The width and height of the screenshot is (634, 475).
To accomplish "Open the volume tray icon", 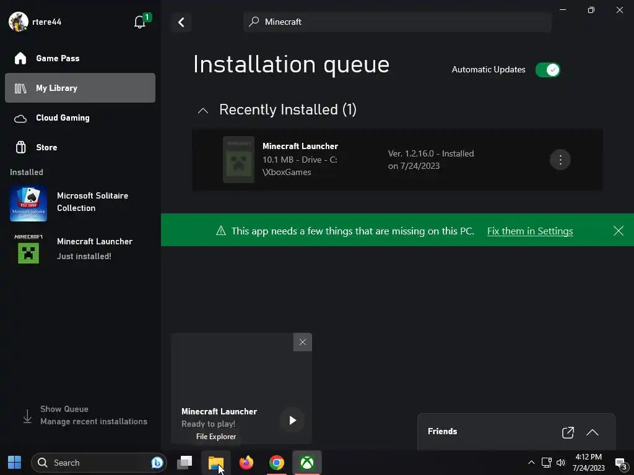I will [561, 463].
